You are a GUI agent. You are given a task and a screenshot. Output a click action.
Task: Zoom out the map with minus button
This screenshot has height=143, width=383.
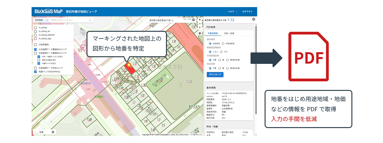(x=200, y=24)
